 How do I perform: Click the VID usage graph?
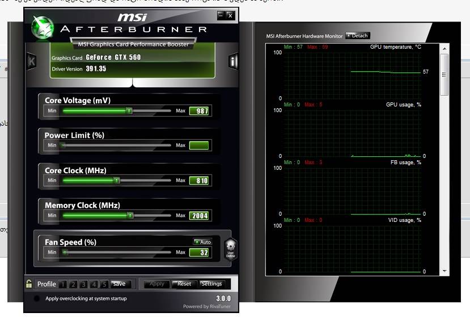coord(352,249)
